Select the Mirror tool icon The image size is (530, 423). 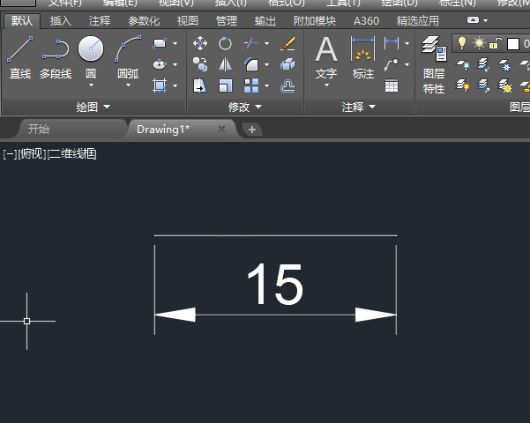point(225,64)
